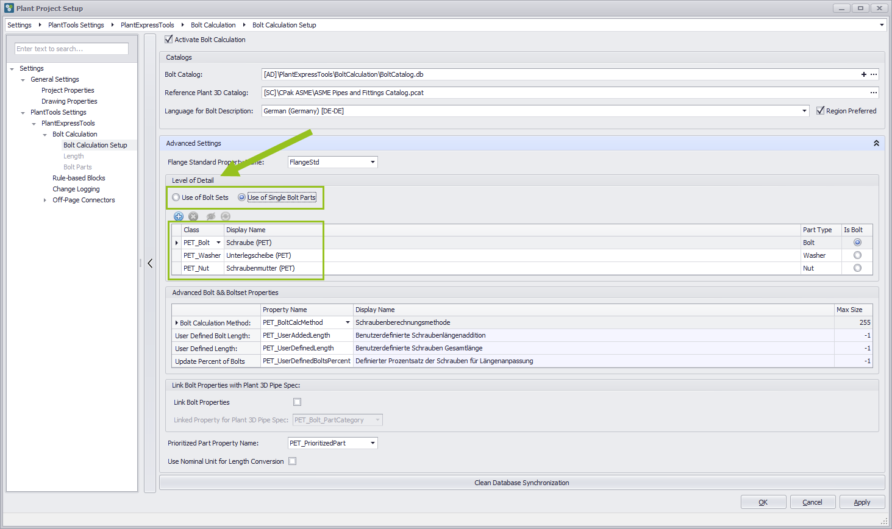Open the breadcrumb bar dropdown arrow

coord(882,25)
